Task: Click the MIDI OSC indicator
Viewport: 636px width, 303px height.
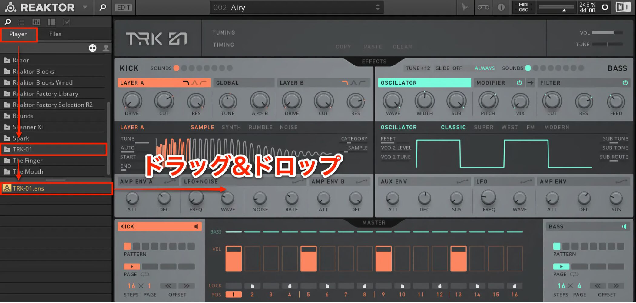Action: pyautogui.click(x=524, y=7)
